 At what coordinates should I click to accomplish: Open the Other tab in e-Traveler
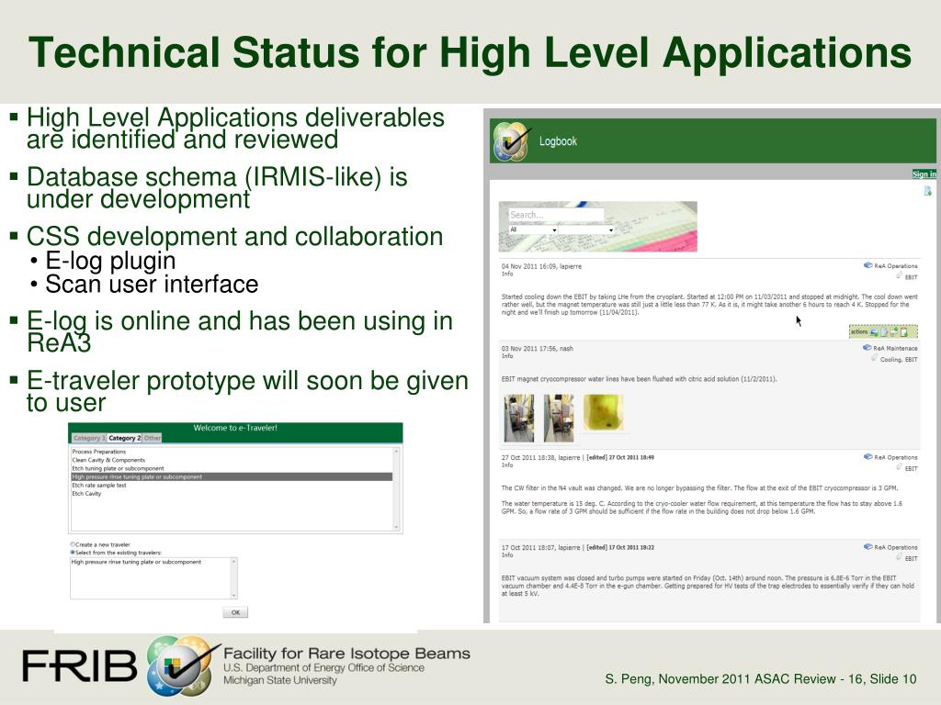153,438
